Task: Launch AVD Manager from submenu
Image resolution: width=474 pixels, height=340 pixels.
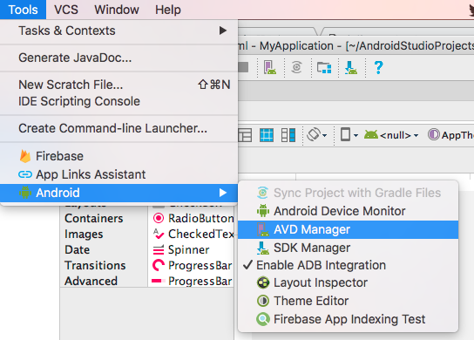Action: 348,229
